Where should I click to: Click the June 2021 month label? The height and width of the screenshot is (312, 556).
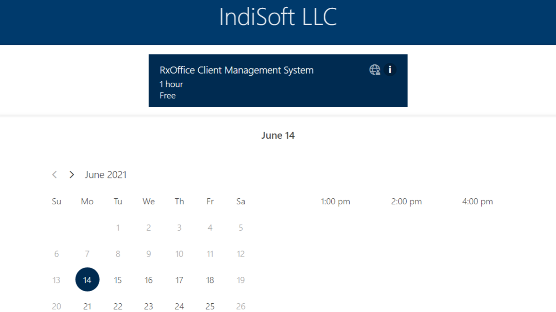[106, 175]
